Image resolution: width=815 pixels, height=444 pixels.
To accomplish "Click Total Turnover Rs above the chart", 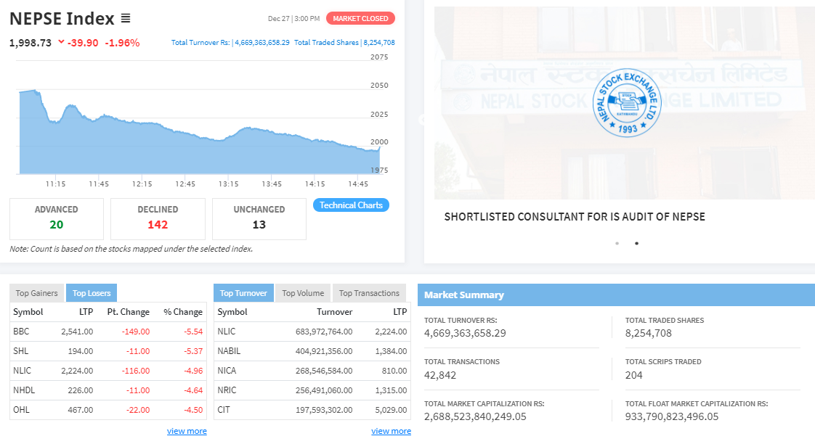I will [x=230, y=43].
